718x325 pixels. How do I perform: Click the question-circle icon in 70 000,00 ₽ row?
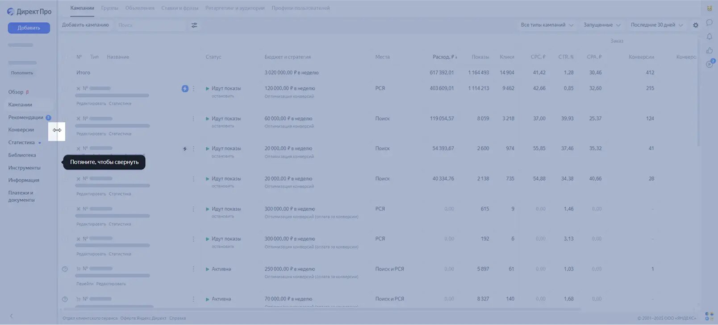point(65,299)
